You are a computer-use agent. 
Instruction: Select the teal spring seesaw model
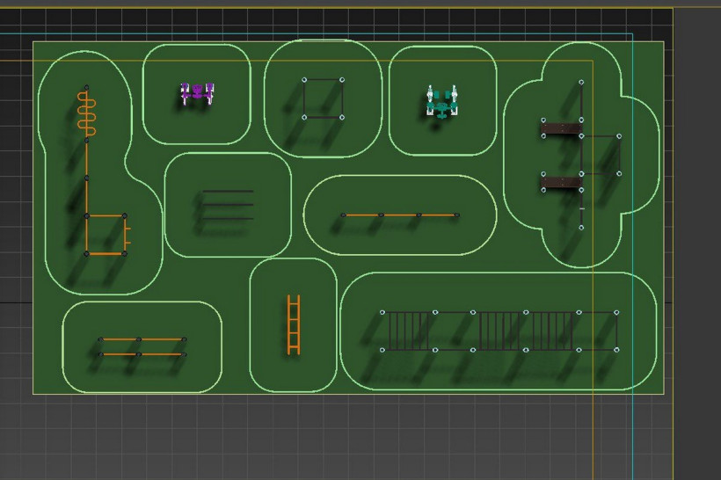pyautogui.click(x=441, y=102)
